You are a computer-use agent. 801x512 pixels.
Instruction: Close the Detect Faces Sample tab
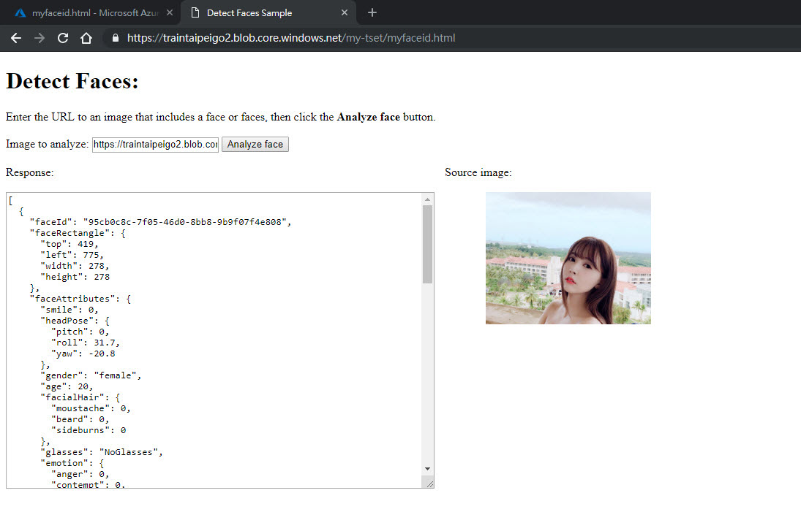[x=345, y=12]
